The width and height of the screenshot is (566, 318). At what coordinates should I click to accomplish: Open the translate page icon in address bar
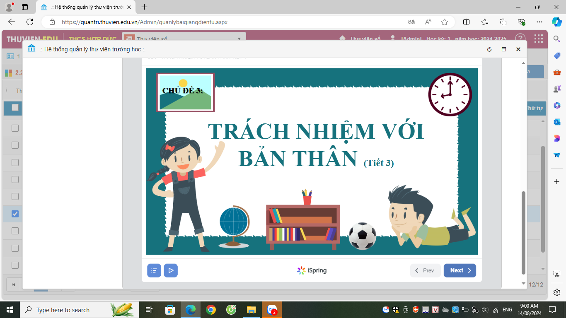click(411, 22)
